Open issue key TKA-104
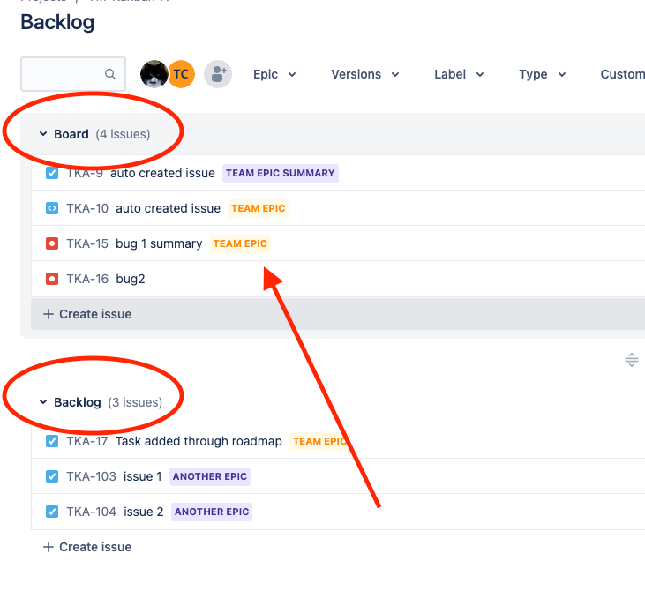 pyautogui.click(x=91, y=512)
